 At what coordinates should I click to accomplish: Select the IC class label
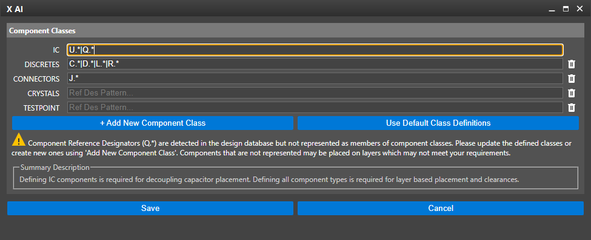pos(56,50)
